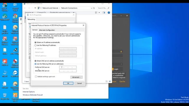
Task: Close the Wi-Fi Properties dialog
Action: 74,15
